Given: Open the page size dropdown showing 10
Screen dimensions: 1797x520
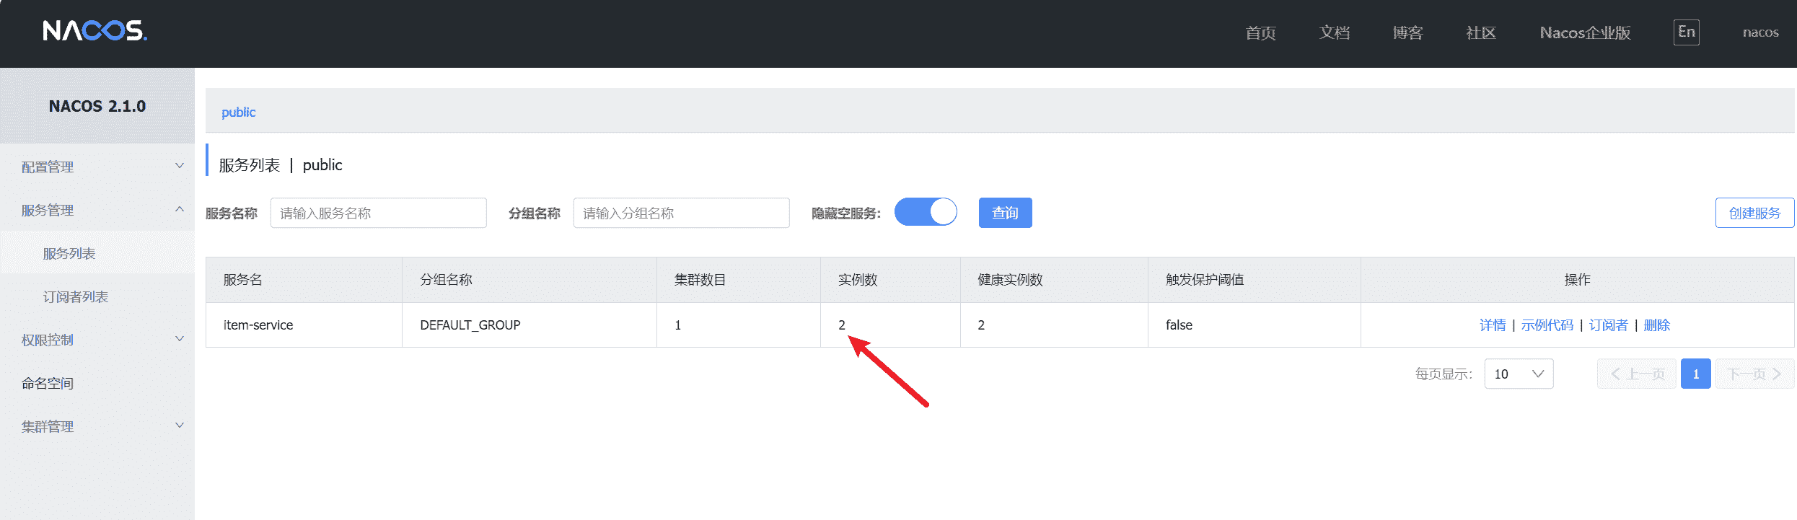Looking at the screenshot, I should (x=1518, y=374).
